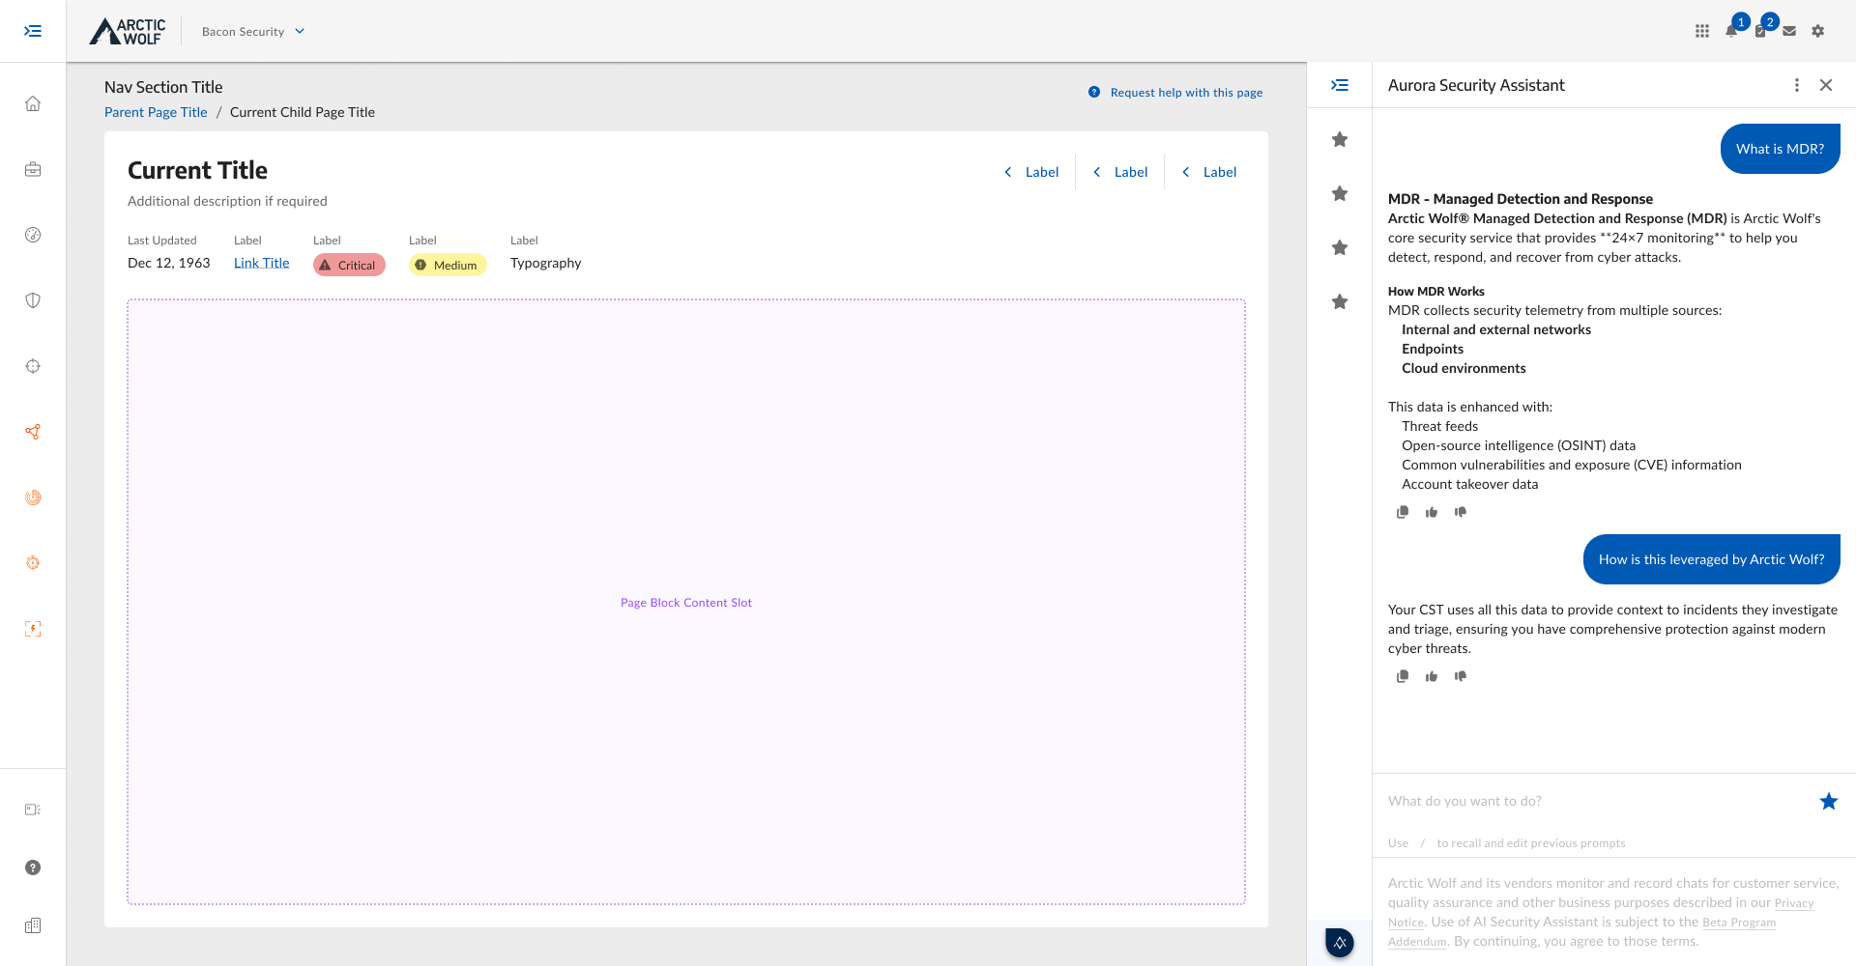1856x966 pixels.
Task: Click the 'Account takeover data' list item
Action: point(1469,484)
